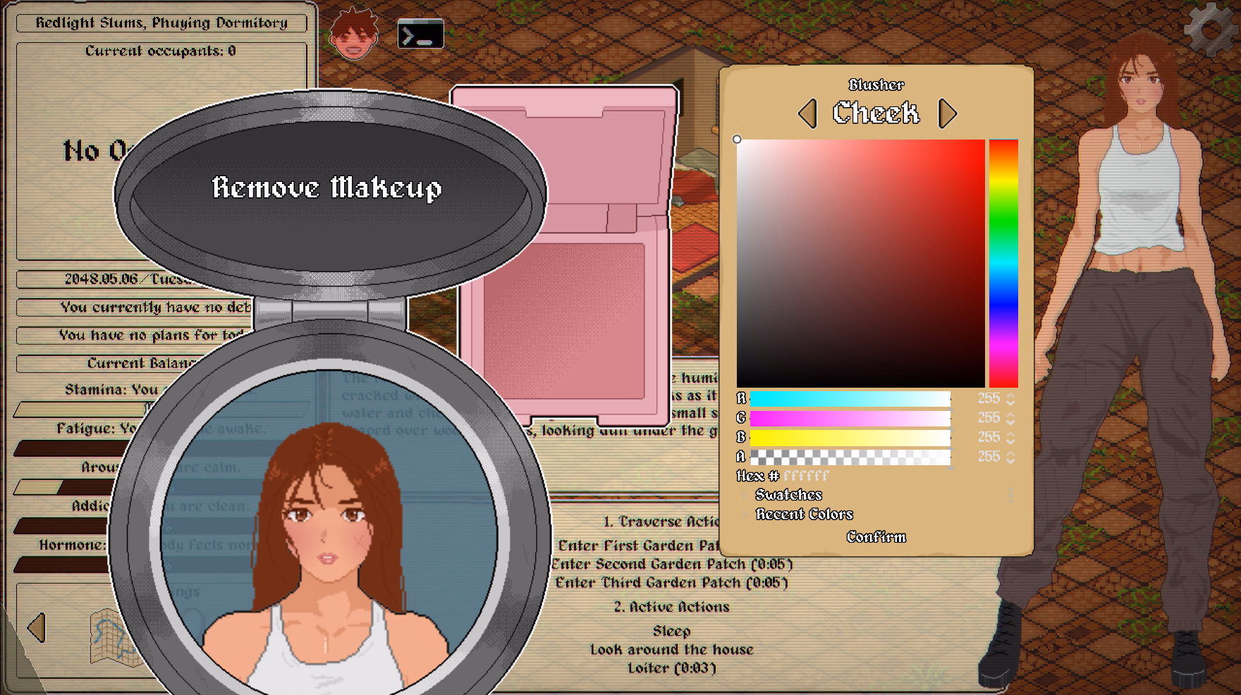Image resolution: width=1241 pixels, height=695 pixels.
Task: Select Enter Second Garden Patch action
Action: tap(672, 564)
